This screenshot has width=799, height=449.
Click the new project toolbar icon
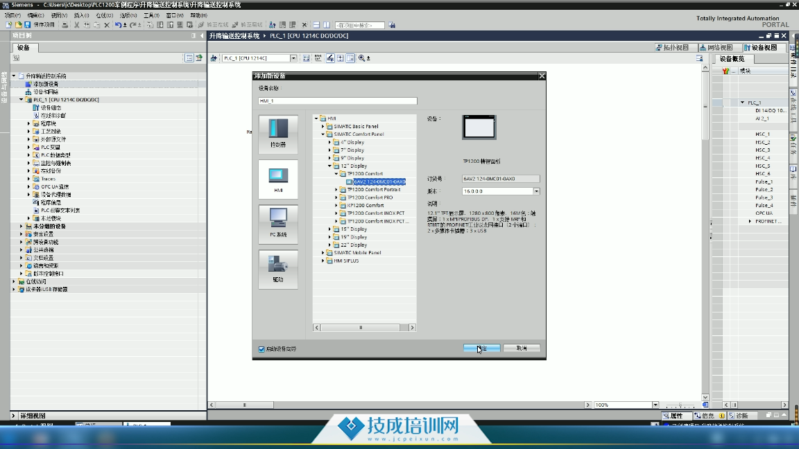click(8, 24)
